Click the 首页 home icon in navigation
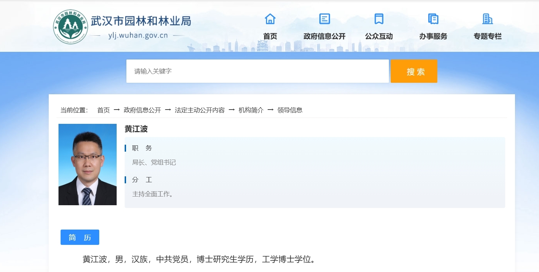The image size is (539, 272). pyautogui.click(x=270, y=19)
